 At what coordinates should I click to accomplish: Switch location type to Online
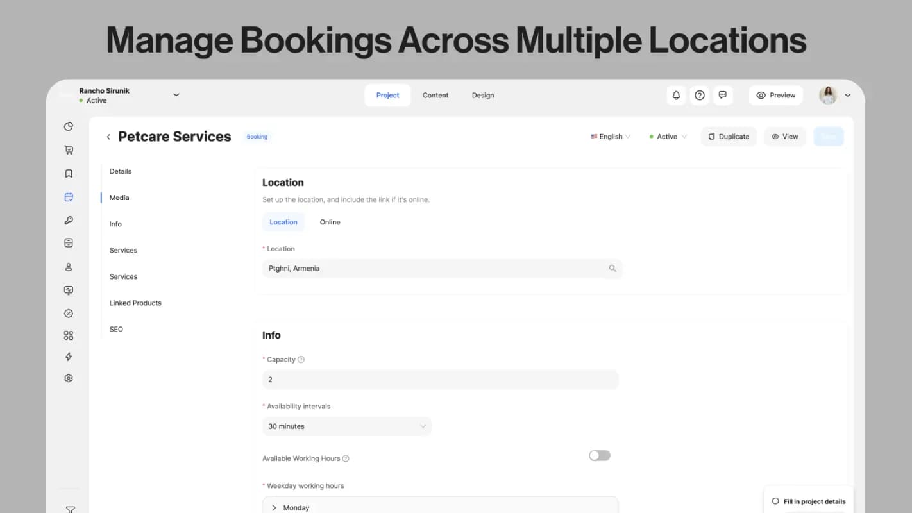point(330,222)
